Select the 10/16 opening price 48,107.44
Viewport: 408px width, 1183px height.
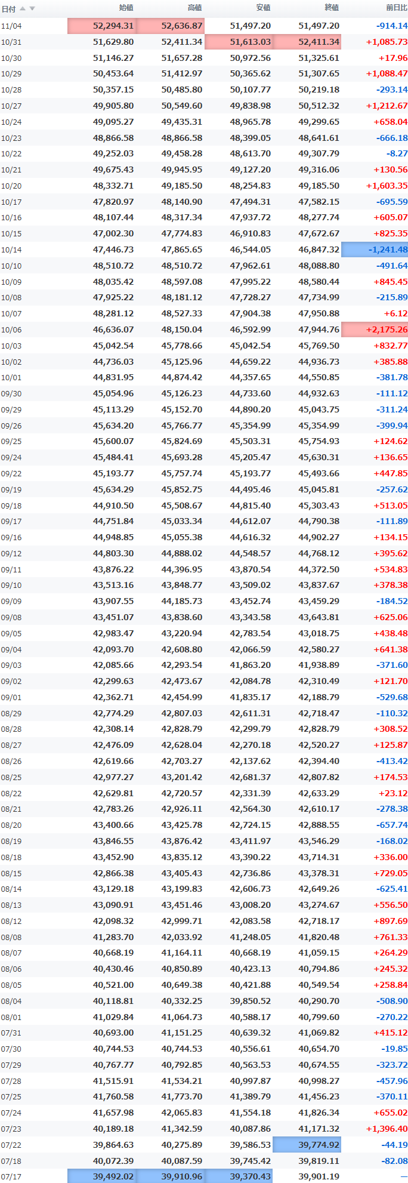pyautogui.click(x=113, y=217)
